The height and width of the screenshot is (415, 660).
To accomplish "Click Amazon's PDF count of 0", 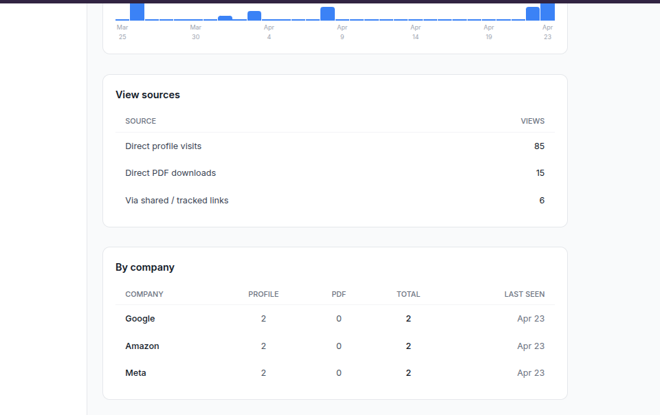I will [339, 346].
